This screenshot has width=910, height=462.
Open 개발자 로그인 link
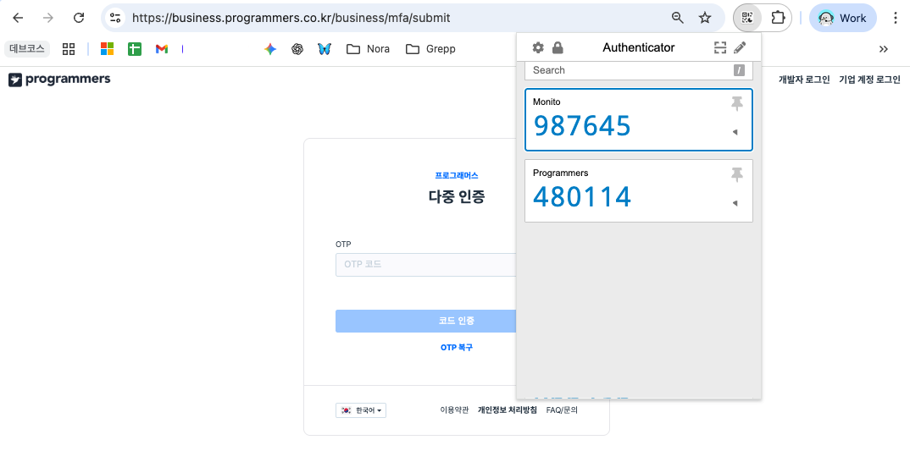tap(804, 80)
